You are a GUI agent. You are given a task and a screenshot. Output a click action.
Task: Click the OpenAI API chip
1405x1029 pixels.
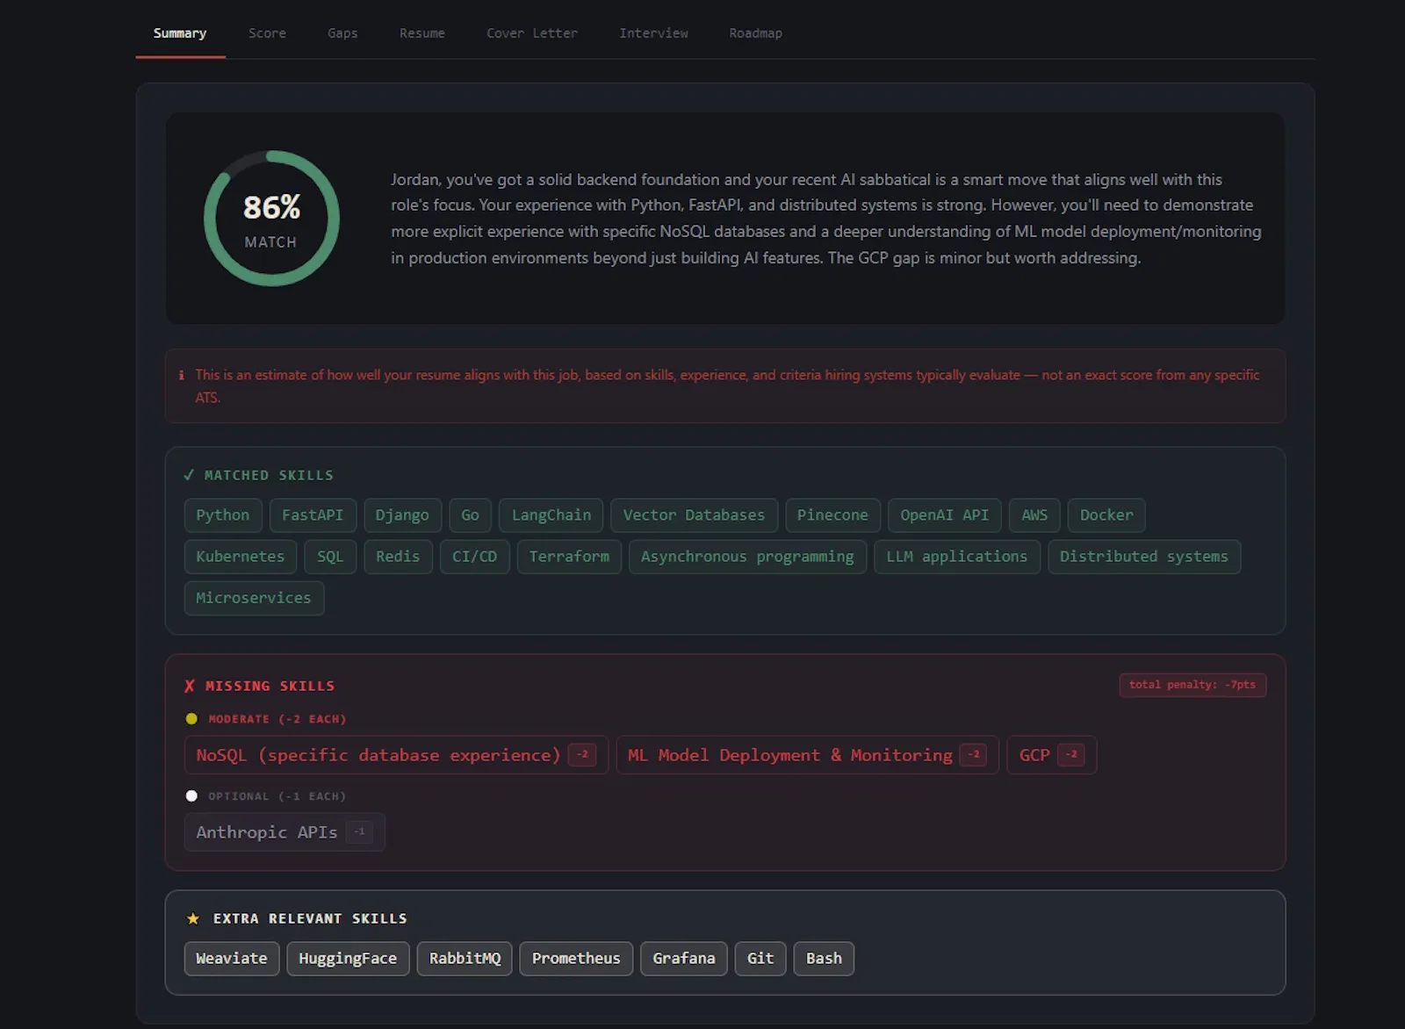pyautogui.click(x=945, y=515)
